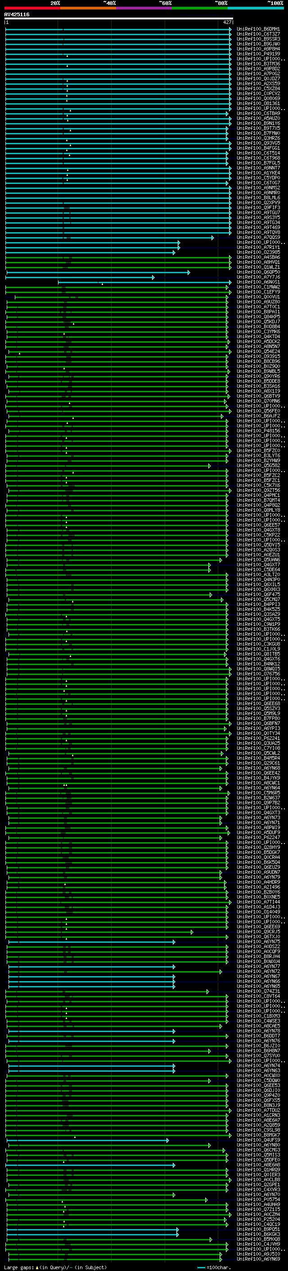
Task: Select label UniRef100_A9TQV8
Action: (258, 232)
